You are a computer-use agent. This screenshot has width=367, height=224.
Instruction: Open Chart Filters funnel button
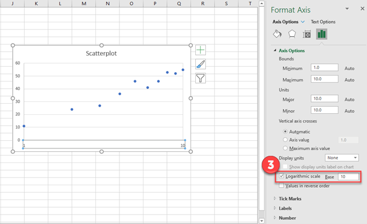pos(201,78)
